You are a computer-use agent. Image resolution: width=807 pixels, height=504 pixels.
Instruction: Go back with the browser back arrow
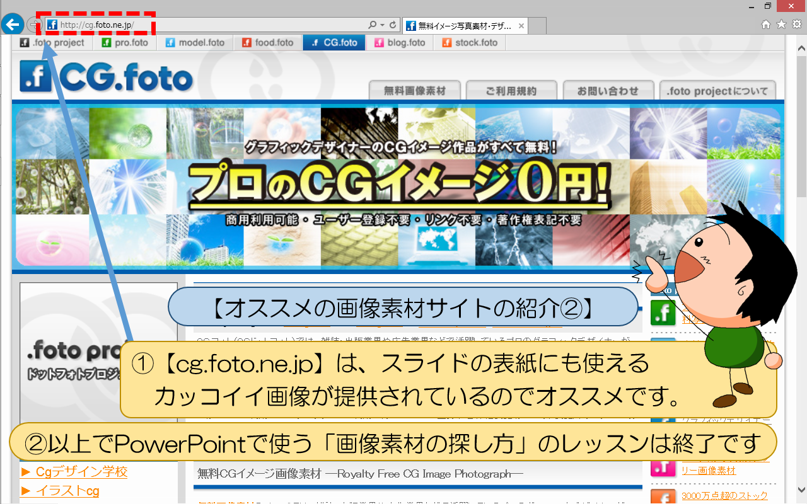(11, 25)
